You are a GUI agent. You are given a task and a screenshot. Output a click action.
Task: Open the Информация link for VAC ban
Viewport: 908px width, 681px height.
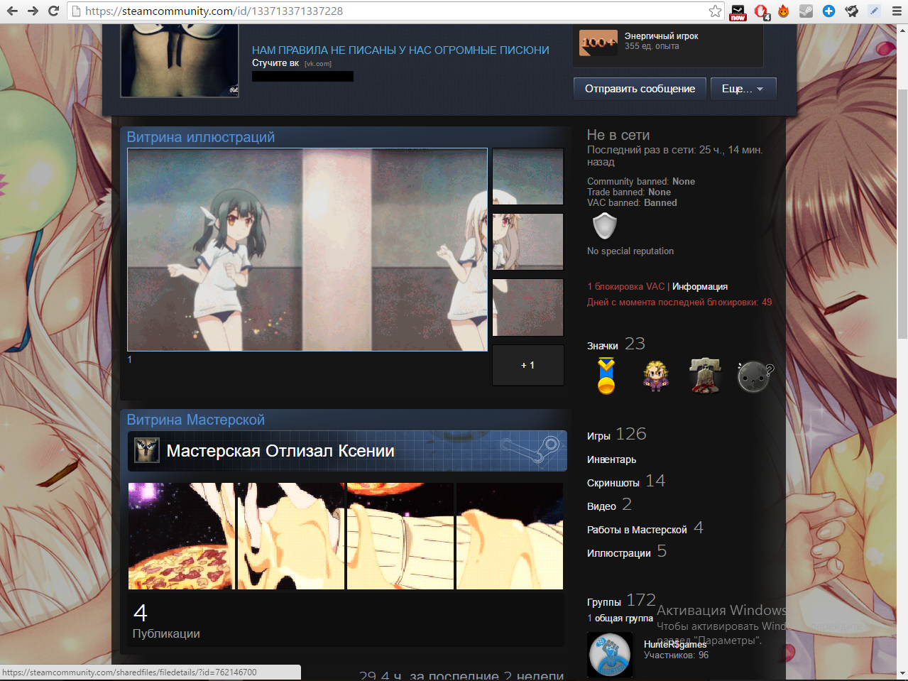pos(699,287)
